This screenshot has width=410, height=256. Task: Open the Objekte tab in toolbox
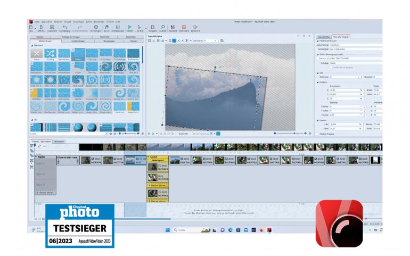[x=40, y=37]
